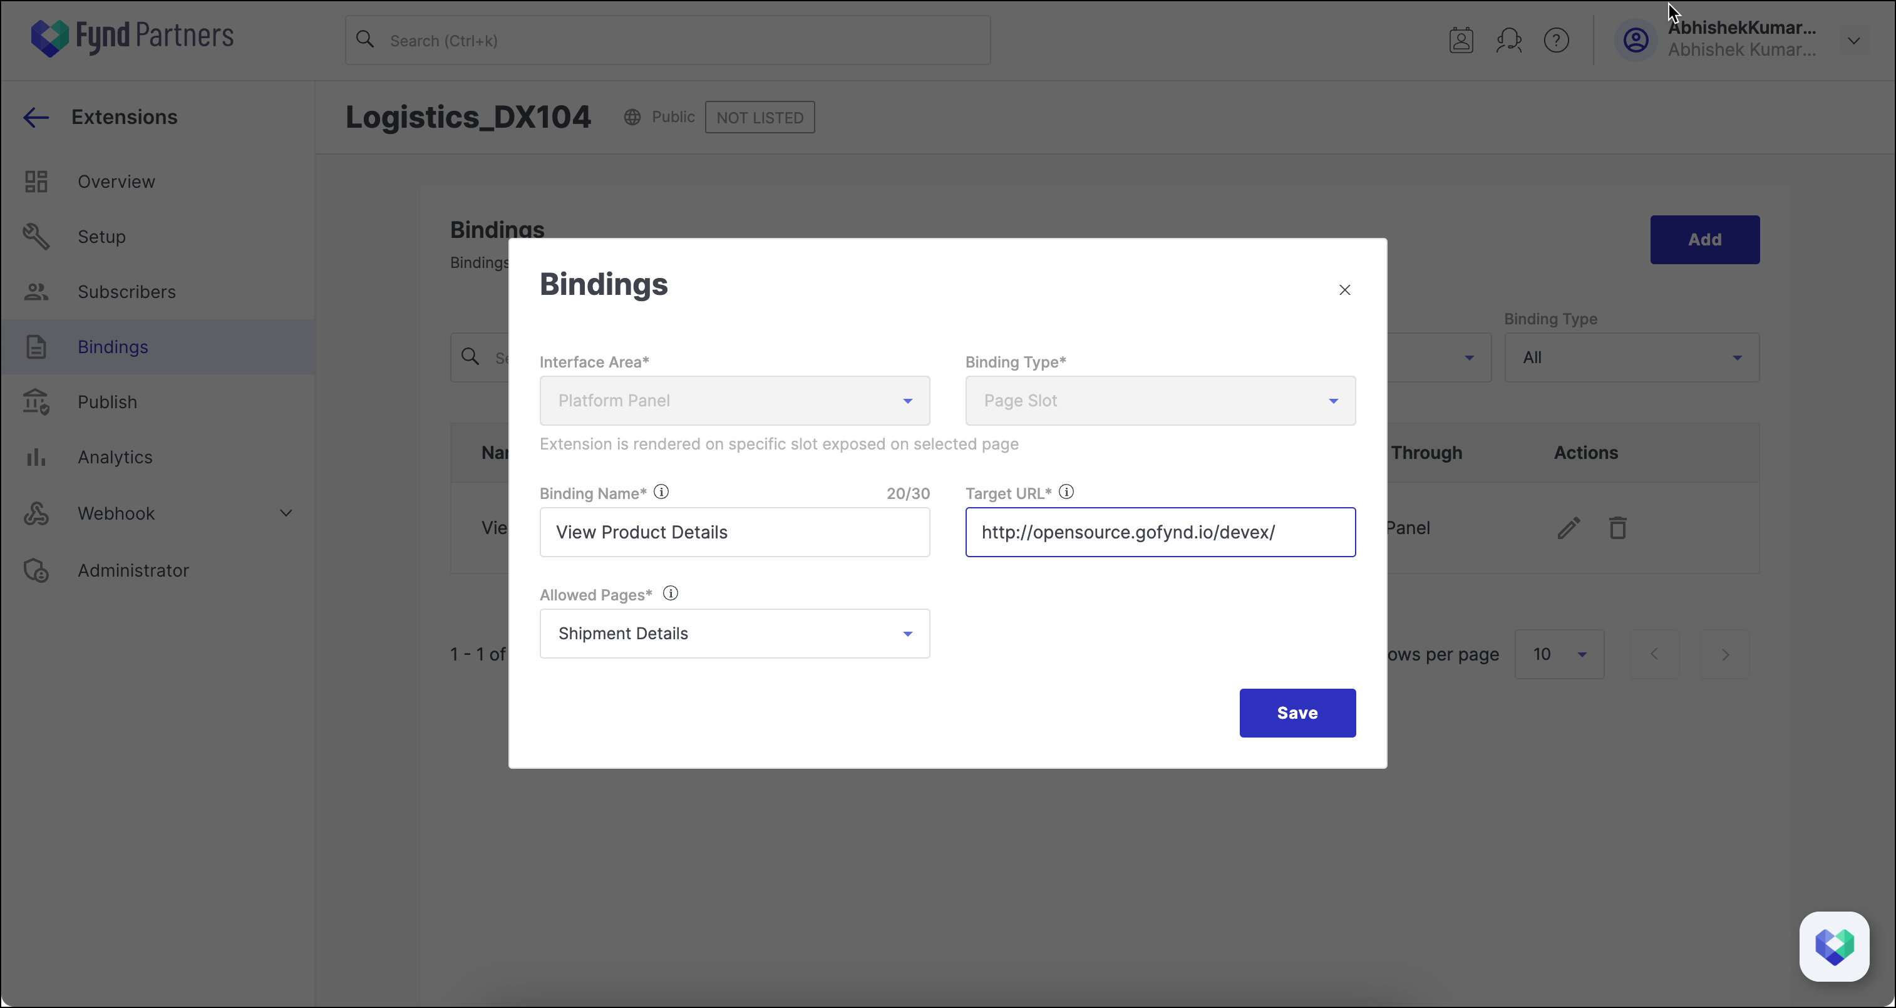This screenshot has height=1008, width=1896.
Task: Click the Target URL info icon
Action: tap(1066, 492)
